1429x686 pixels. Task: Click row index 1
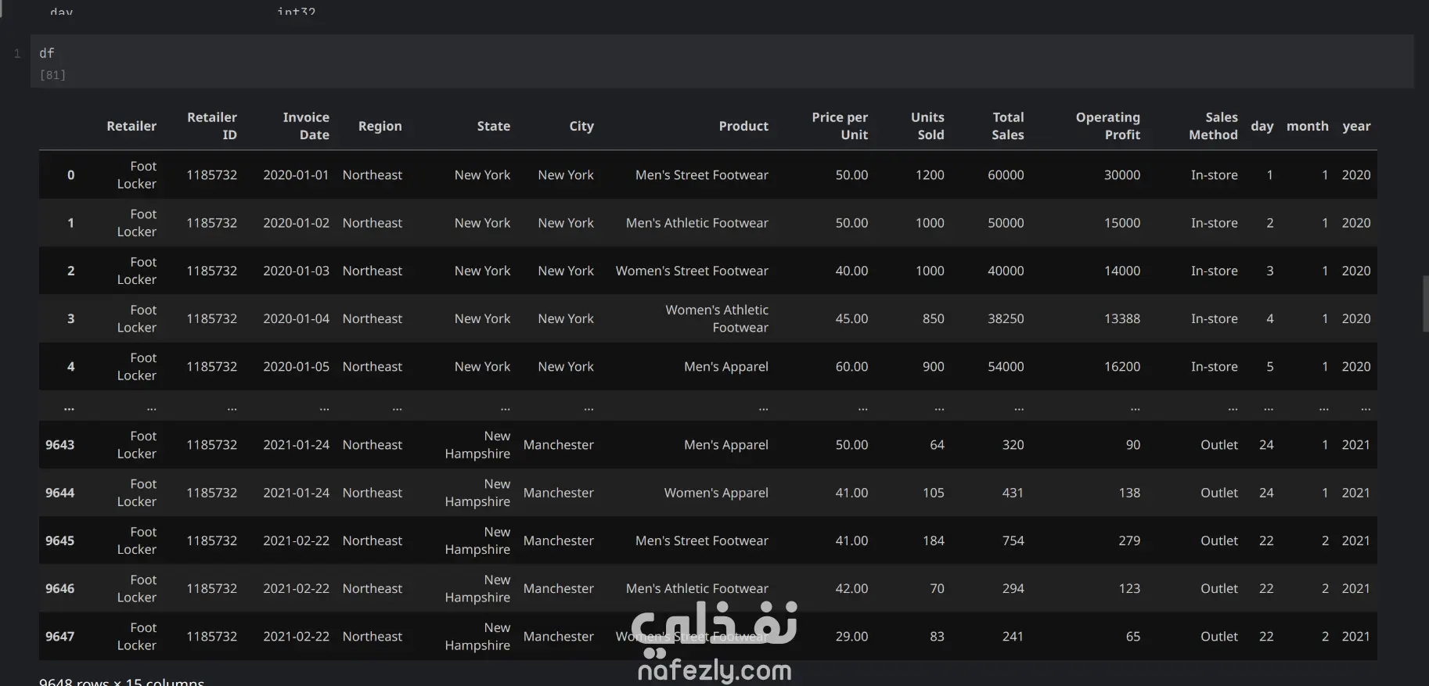click(70, 223)
